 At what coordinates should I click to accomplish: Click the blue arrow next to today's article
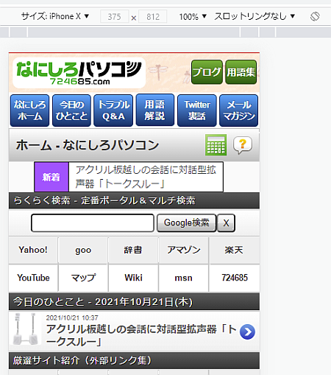coord(247,332)
